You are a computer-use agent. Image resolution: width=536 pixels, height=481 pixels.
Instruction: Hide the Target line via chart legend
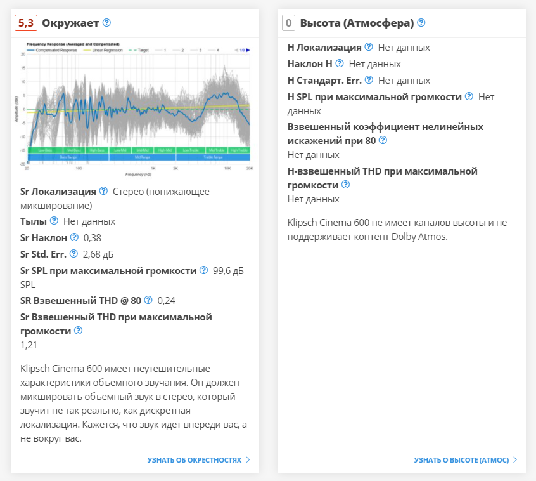click(x=139, y=49)
